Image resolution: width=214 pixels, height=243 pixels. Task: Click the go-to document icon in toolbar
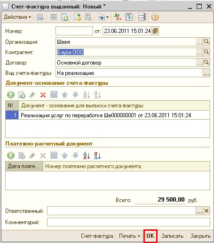pyautogui.click(x=102, y=17)
